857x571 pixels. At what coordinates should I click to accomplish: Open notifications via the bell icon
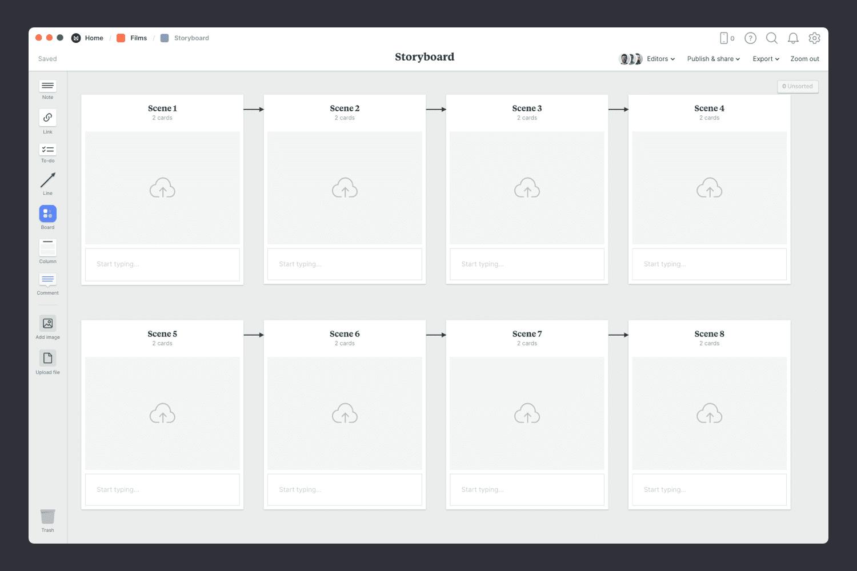pyautogui.click(x=793, y=38)
